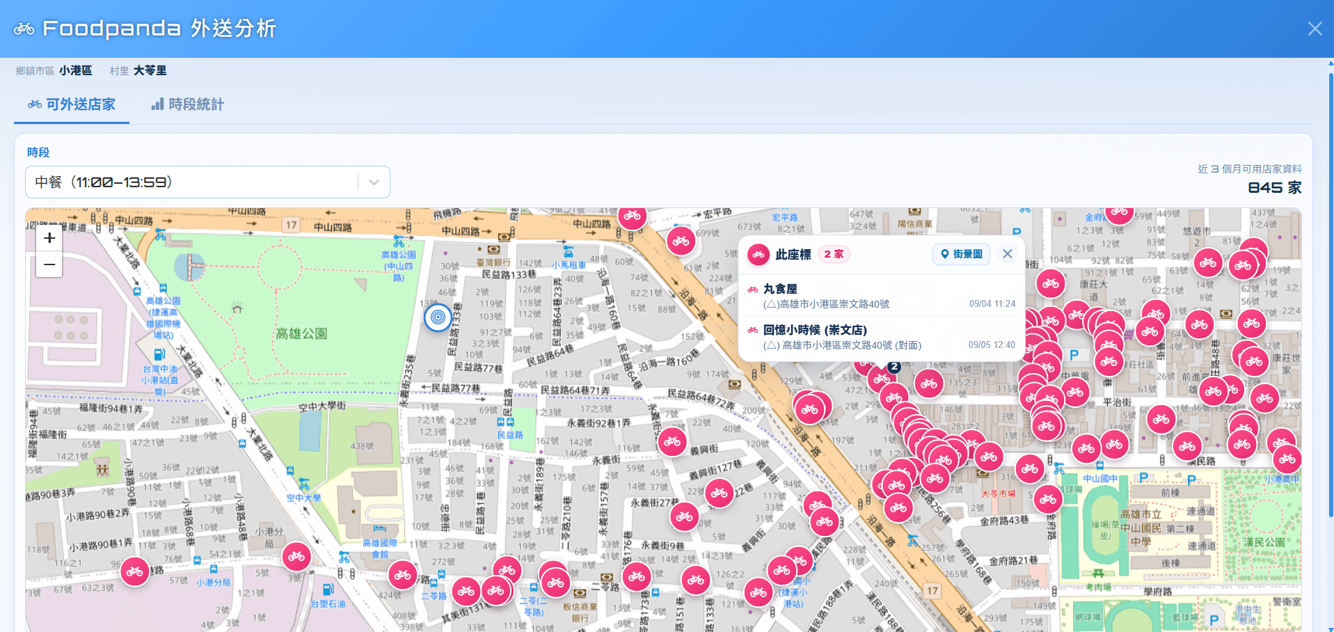
Task: Click the bike marker above 小港高中 label
Action: click(1287, 459)
